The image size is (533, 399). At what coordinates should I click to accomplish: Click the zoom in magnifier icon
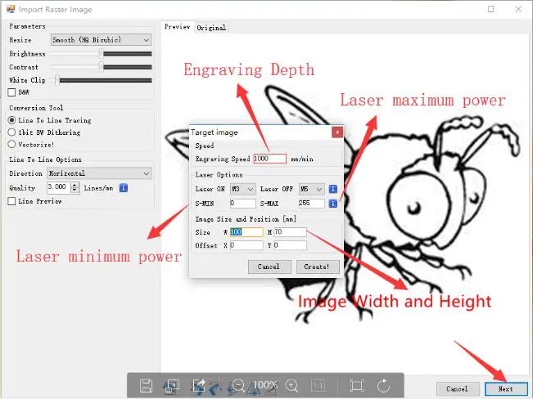point(291,386)
